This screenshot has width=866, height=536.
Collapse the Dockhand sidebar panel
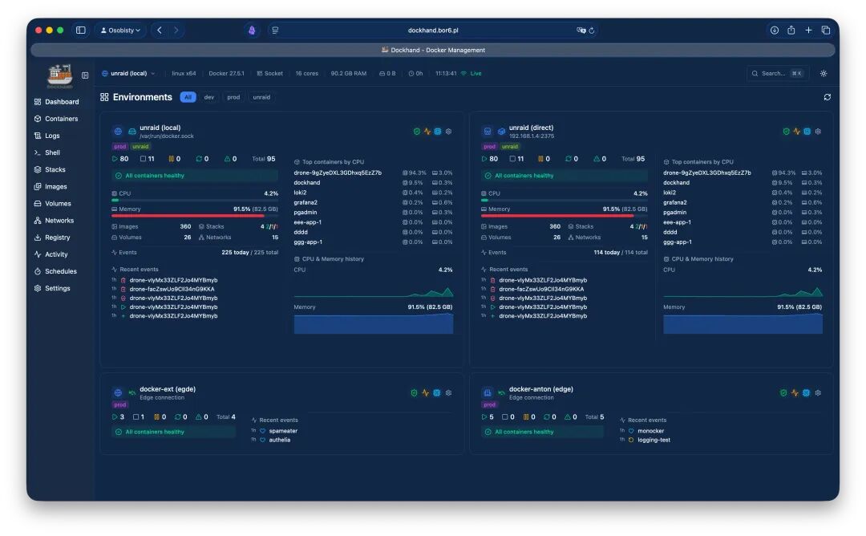(85, 75)
